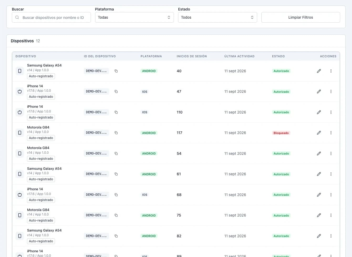Image resolution: width=352 pixels, height=257 pixels.
Task: Select the session count 68
Action: (179, 195)
